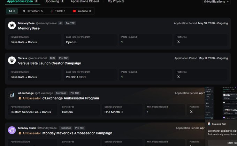Click info icon next to One Month
This screenshot has height=146, width=237.
click(122, 112)
